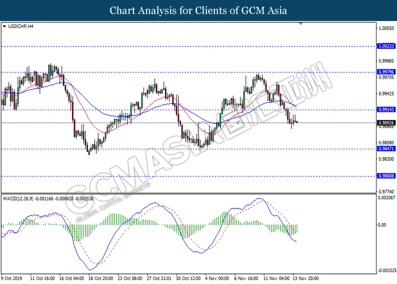Click the 11 Oct 16:00 time label
Image resolution: width=397 pixels, height=284 pixels.
[43, 278]
